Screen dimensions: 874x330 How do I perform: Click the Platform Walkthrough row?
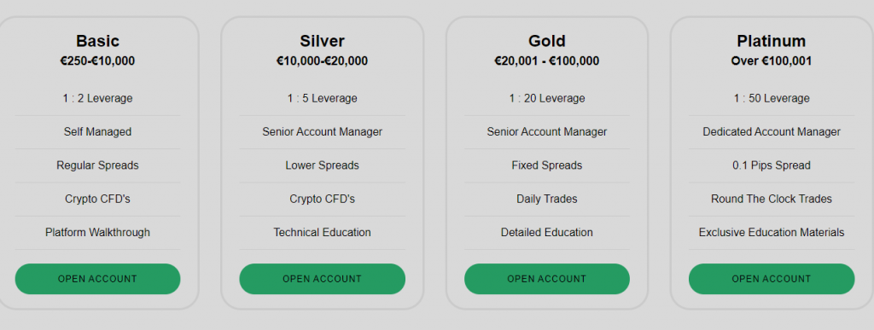[x=97, y=232]
